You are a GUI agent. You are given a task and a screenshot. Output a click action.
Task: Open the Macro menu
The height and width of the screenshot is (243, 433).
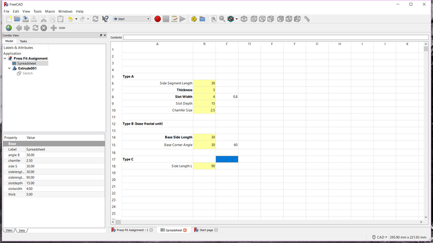click(50, 11)
